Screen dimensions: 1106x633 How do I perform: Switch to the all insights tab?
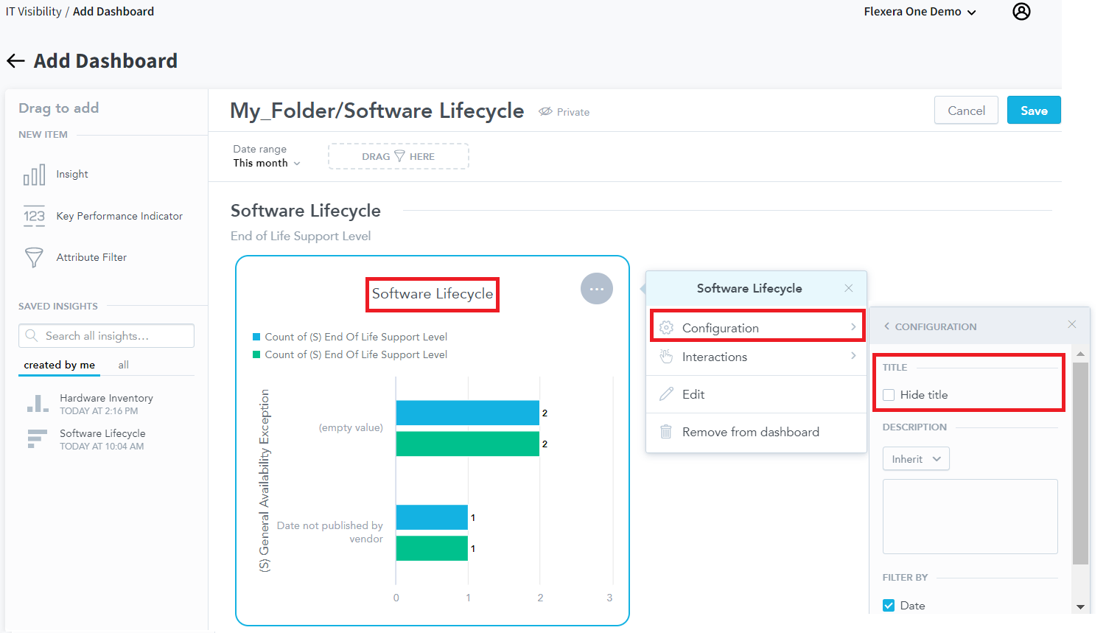pyautogui.click(x=123, y=365)
